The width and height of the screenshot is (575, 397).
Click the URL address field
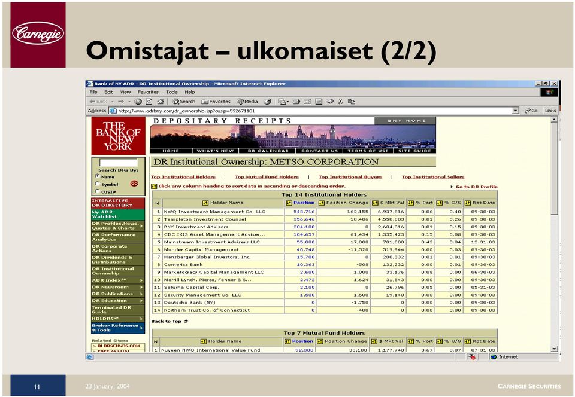coord(314,111)
